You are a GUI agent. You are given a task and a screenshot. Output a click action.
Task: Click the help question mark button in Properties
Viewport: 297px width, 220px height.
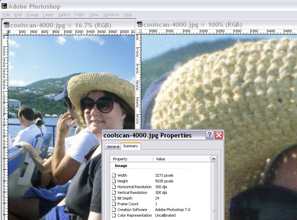point(210,135)
